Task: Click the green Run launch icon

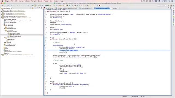Action: point(48,5)
